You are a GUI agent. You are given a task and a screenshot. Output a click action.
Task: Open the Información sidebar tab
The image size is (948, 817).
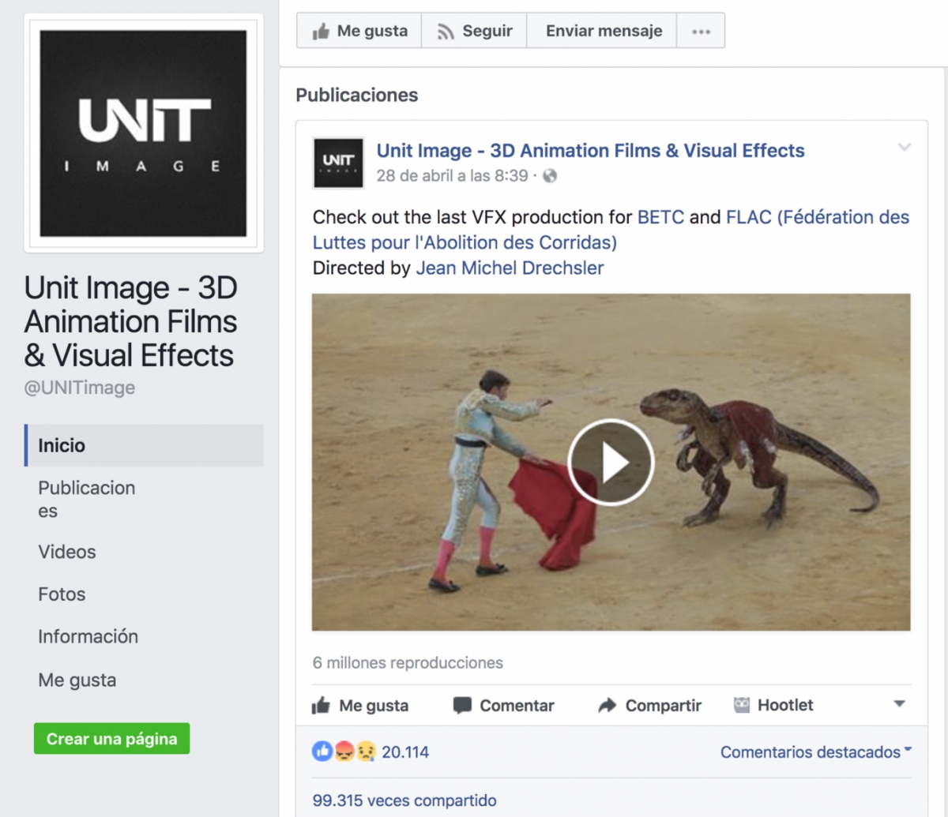88,636
